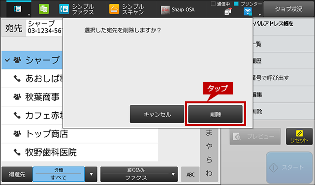Tap the Wi-Fi status icon

248,11
